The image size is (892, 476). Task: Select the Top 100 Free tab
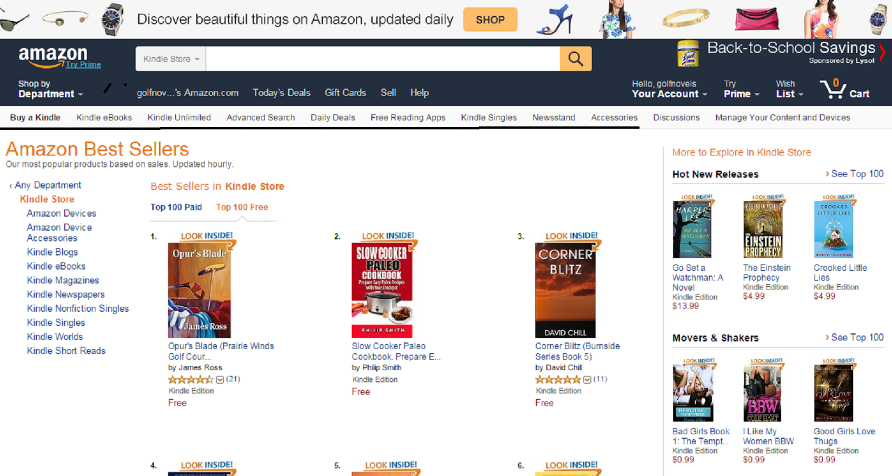(x=242, y=207)
